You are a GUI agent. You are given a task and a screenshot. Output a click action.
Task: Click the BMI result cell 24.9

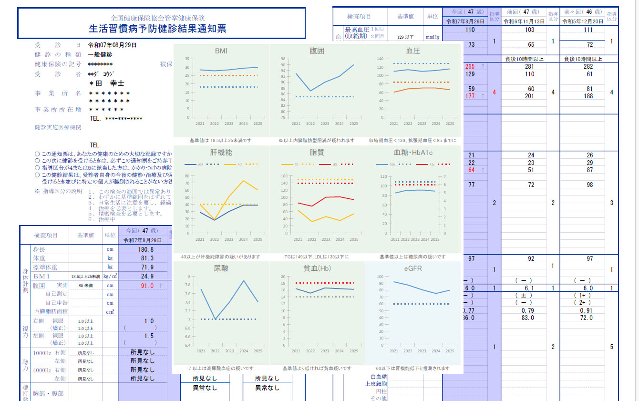click(x=145, y=276)
